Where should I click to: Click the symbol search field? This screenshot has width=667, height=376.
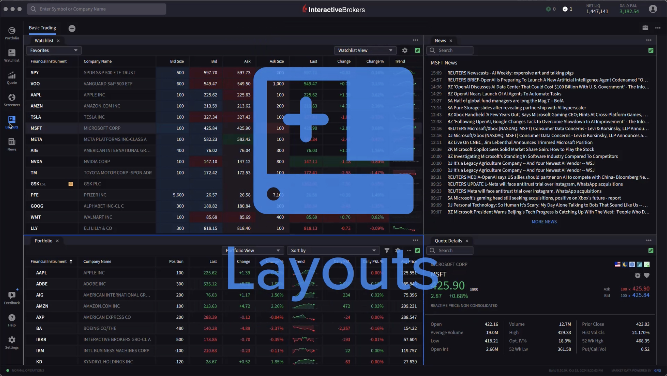coord(96,9)
